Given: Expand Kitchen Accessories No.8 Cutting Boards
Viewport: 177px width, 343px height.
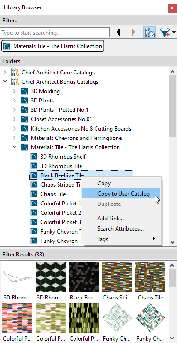Looking at the screenshot, I should pyautogui.click(x=15, y=129).
